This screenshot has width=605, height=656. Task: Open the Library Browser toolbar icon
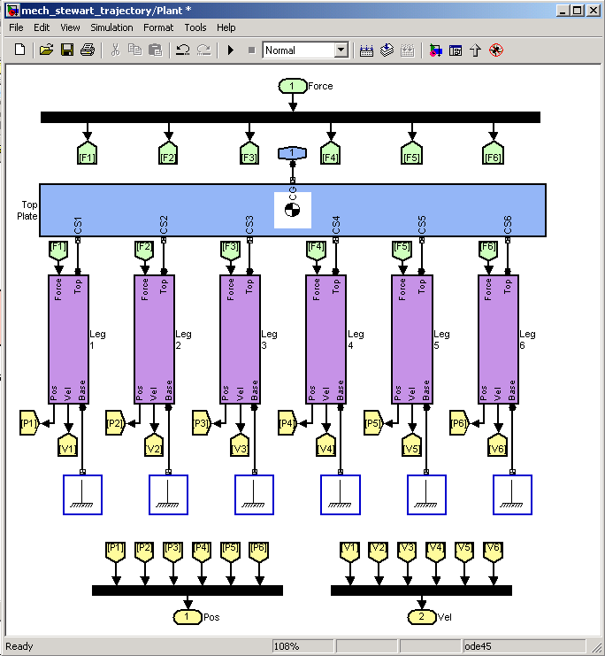(x=435, y=50)
